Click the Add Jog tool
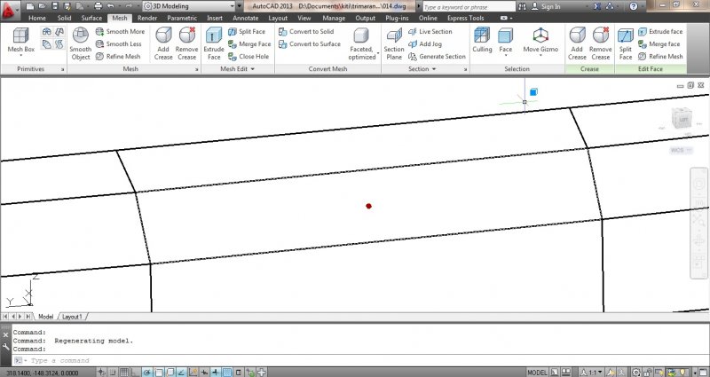The image size is (710, 377). 425,43
